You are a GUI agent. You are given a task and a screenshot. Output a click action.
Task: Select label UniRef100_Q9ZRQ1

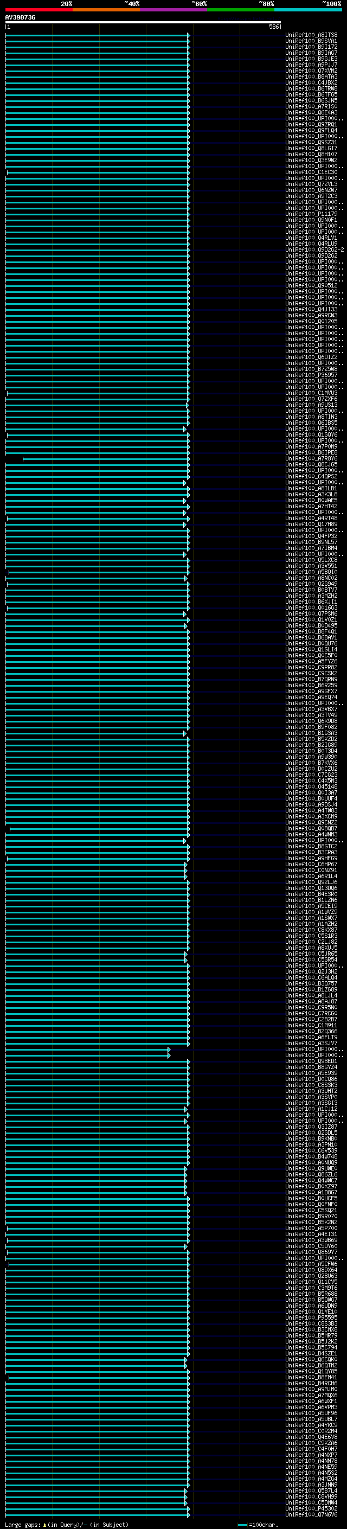tap(311, 125)
